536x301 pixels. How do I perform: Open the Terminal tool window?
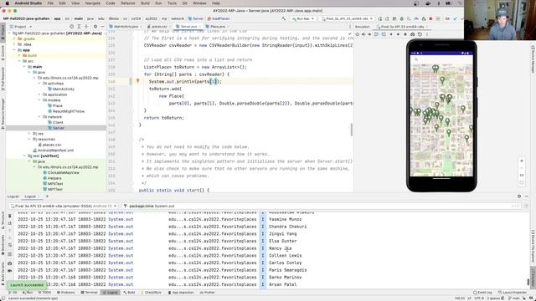pos(90,293)
